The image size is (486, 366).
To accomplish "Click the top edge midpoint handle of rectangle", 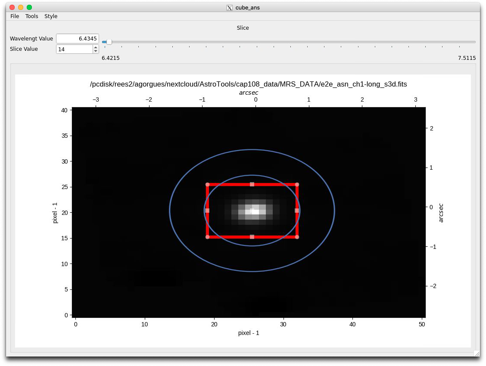I will (252, 185).
